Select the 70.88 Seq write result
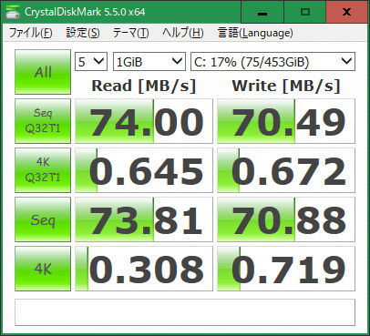Screen dimensions: 370x336 click(286, 219)
